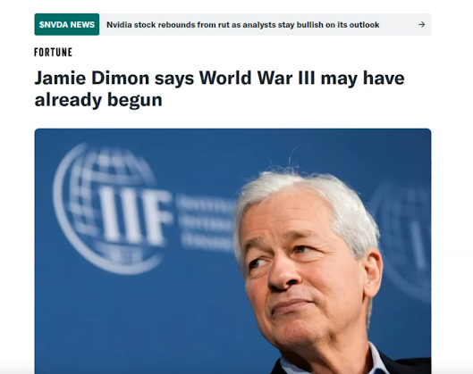473x374 pixels.
Task: Click the blurred text right of IIF logo
Action: pyautogui.click(x=205, y=222)
